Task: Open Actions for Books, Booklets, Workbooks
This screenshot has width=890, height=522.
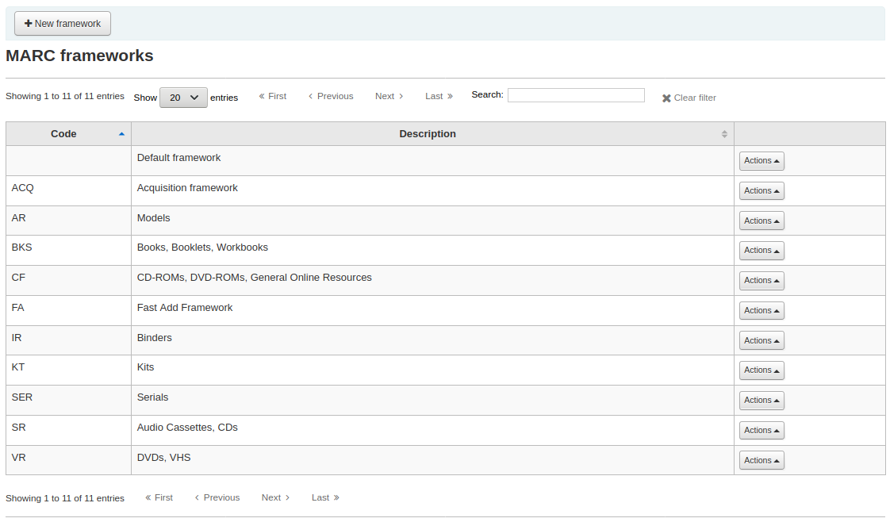Action: (x=761, y=251)
